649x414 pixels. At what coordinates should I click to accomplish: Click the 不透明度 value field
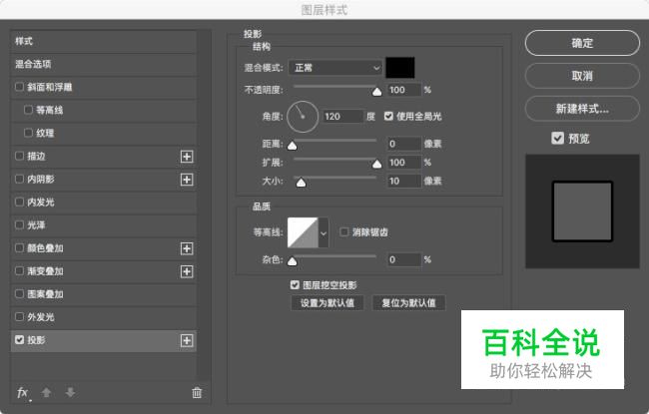tap(404, 90)
